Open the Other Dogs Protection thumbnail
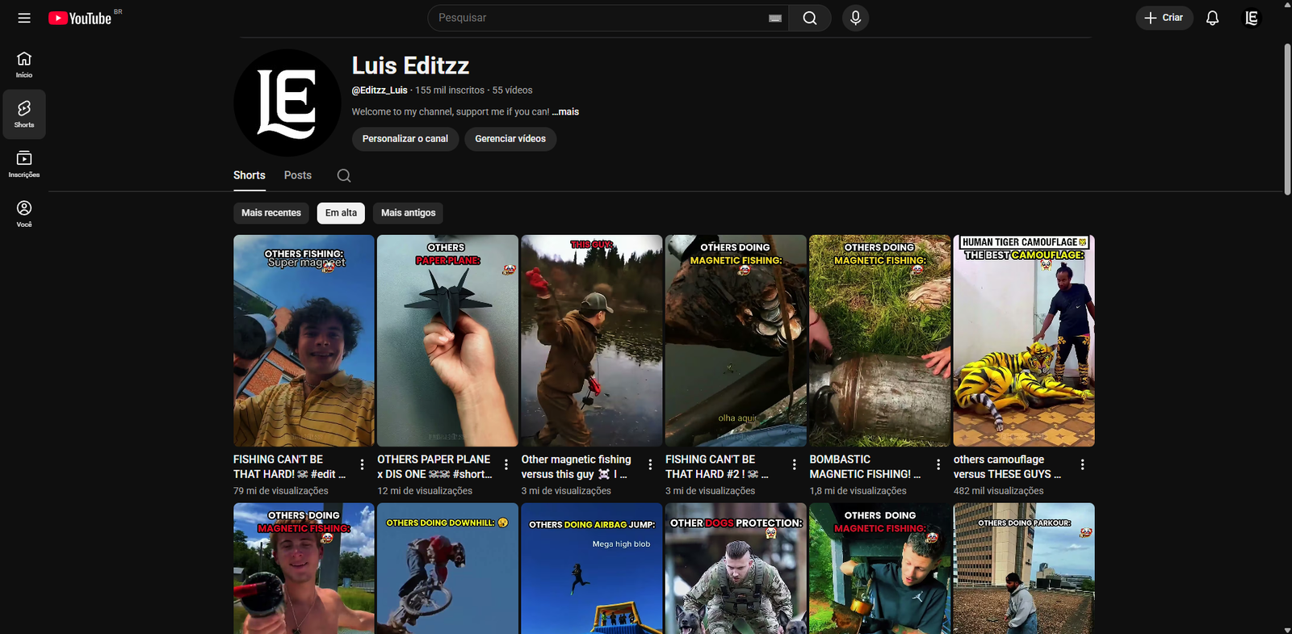 tap(736, 569)
